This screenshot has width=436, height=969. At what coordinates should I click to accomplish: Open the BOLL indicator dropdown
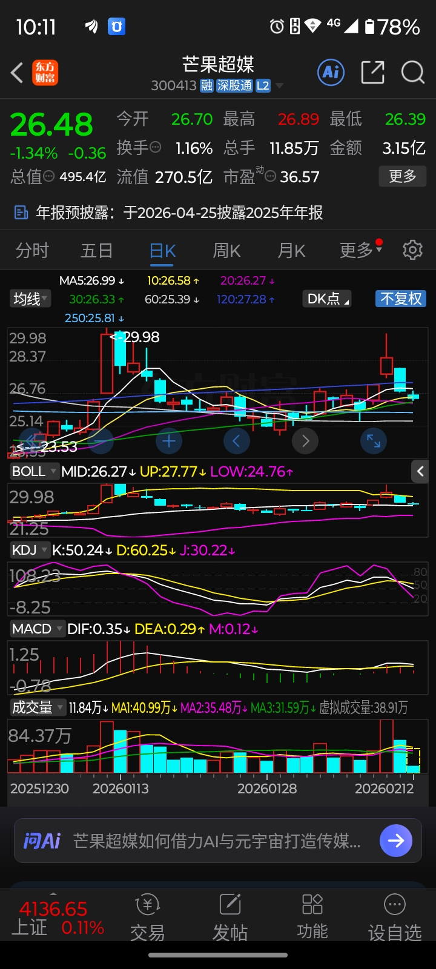click(34, 471)
